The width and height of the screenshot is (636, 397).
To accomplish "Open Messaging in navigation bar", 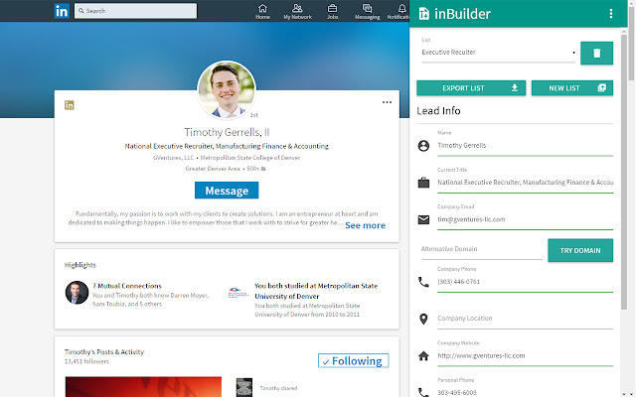I will (367, 11).
